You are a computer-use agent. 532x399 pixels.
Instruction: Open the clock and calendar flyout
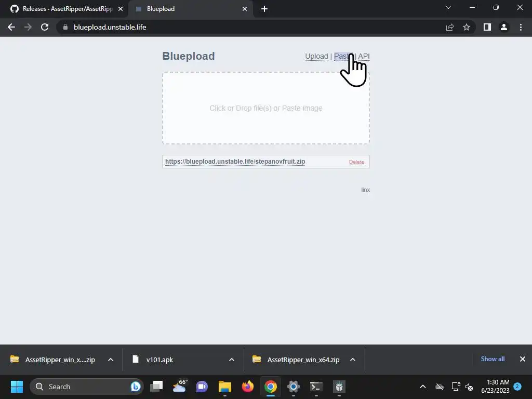point(495,387)
